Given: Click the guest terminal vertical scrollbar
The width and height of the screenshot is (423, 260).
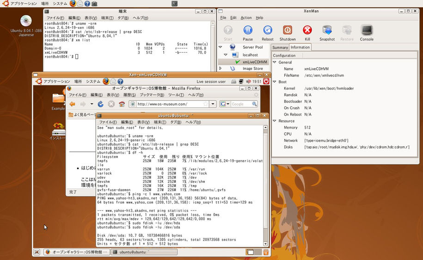Looking at the screenshot, I should pos(265,186).
